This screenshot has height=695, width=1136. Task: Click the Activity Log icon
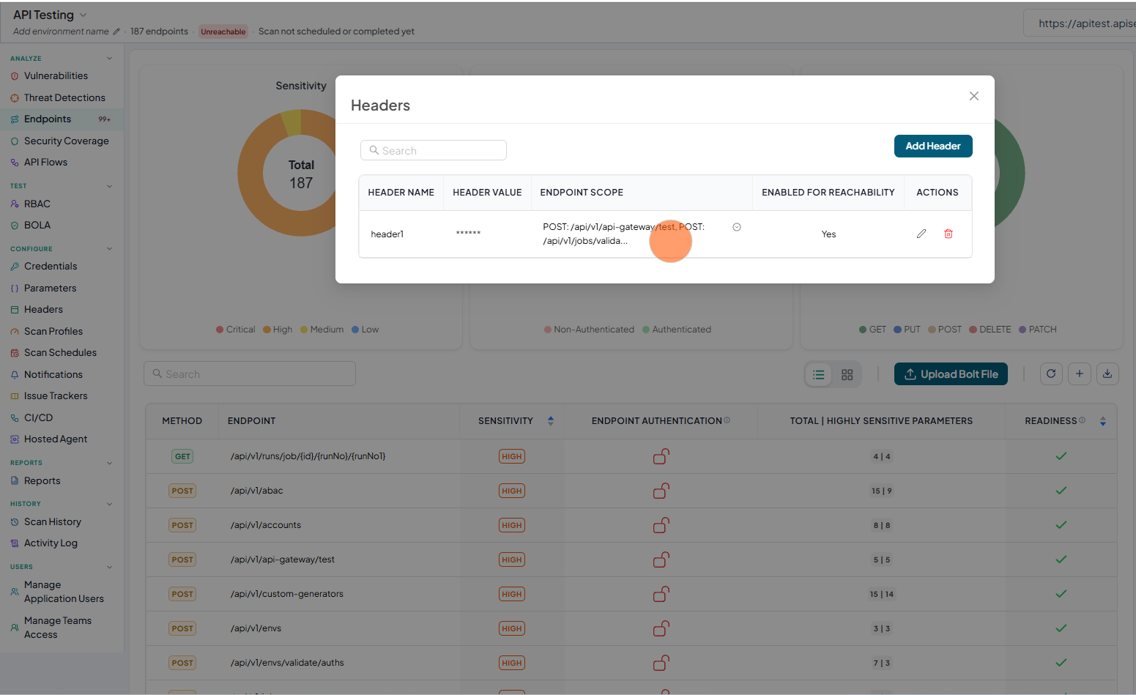point(15,543)
